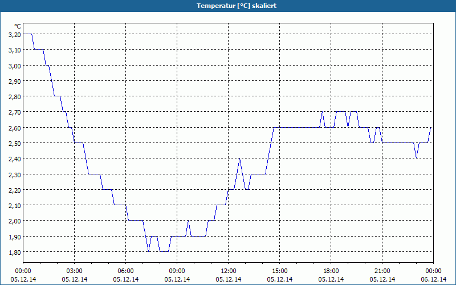Click the 'Temperatur [°C] skaliert' title bar
Screen dimensions: 456x285
[228, 6]
